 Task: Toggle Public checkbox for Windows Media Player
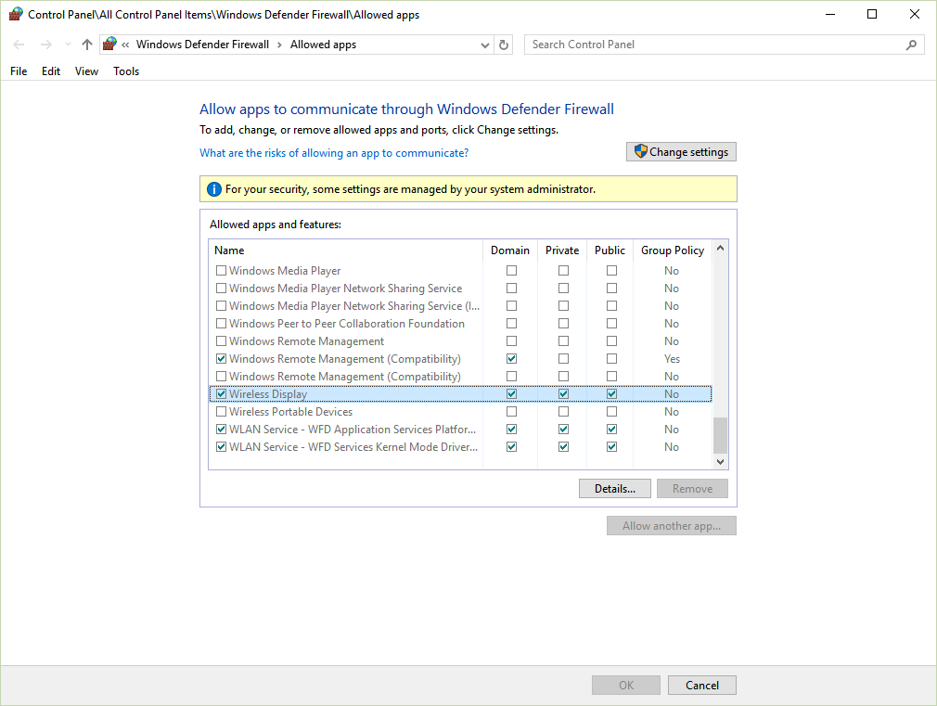pyautogui.click(x=611, y=271)
